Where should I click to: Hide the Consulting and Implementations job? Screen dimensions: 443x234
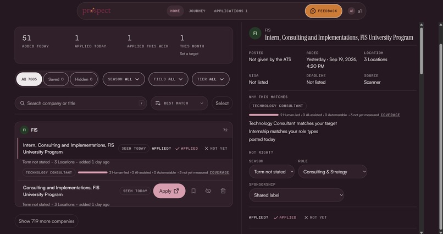pyautogui.click(x=208, y=191)
